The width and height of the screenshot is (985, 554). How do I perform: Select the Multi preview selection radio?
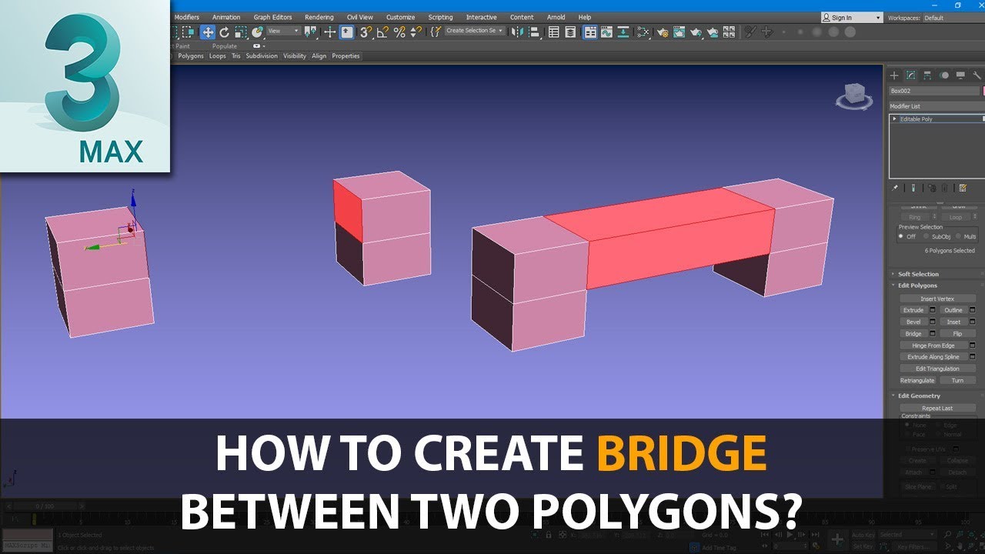[958, 236]
